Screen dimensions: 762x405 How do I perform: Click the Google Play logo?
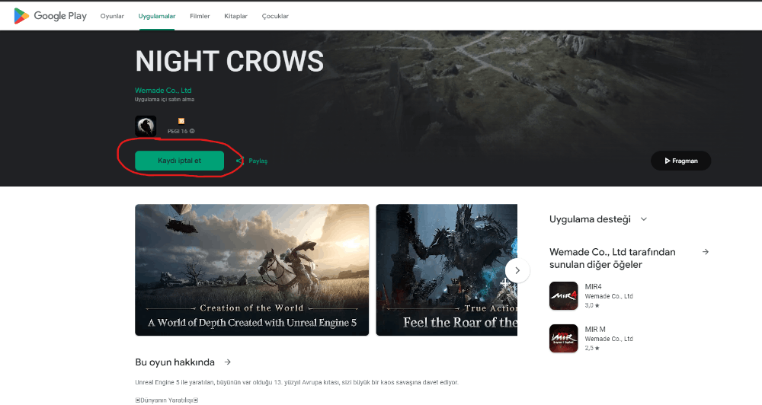pyautogui.click(x=50, y=16)
